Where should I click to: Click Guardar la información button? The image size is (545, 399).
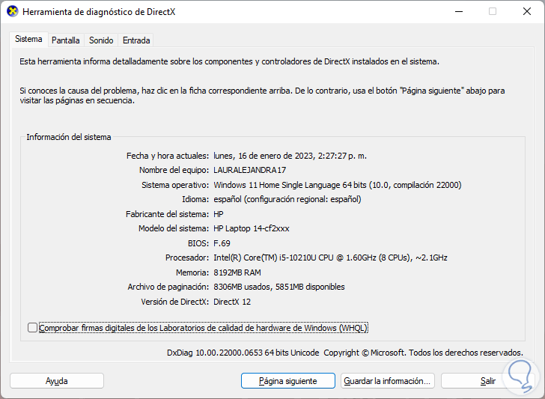pos(388,381)
